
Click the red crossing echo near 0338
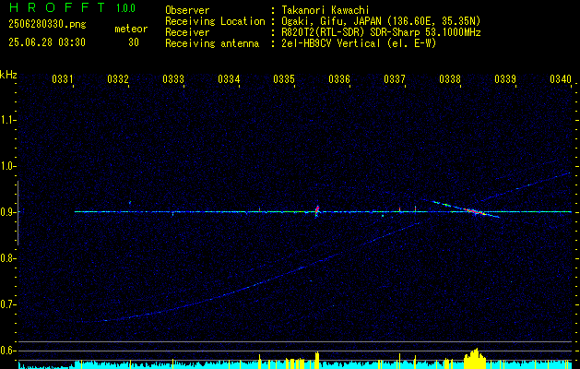click(x=475, y=211)
